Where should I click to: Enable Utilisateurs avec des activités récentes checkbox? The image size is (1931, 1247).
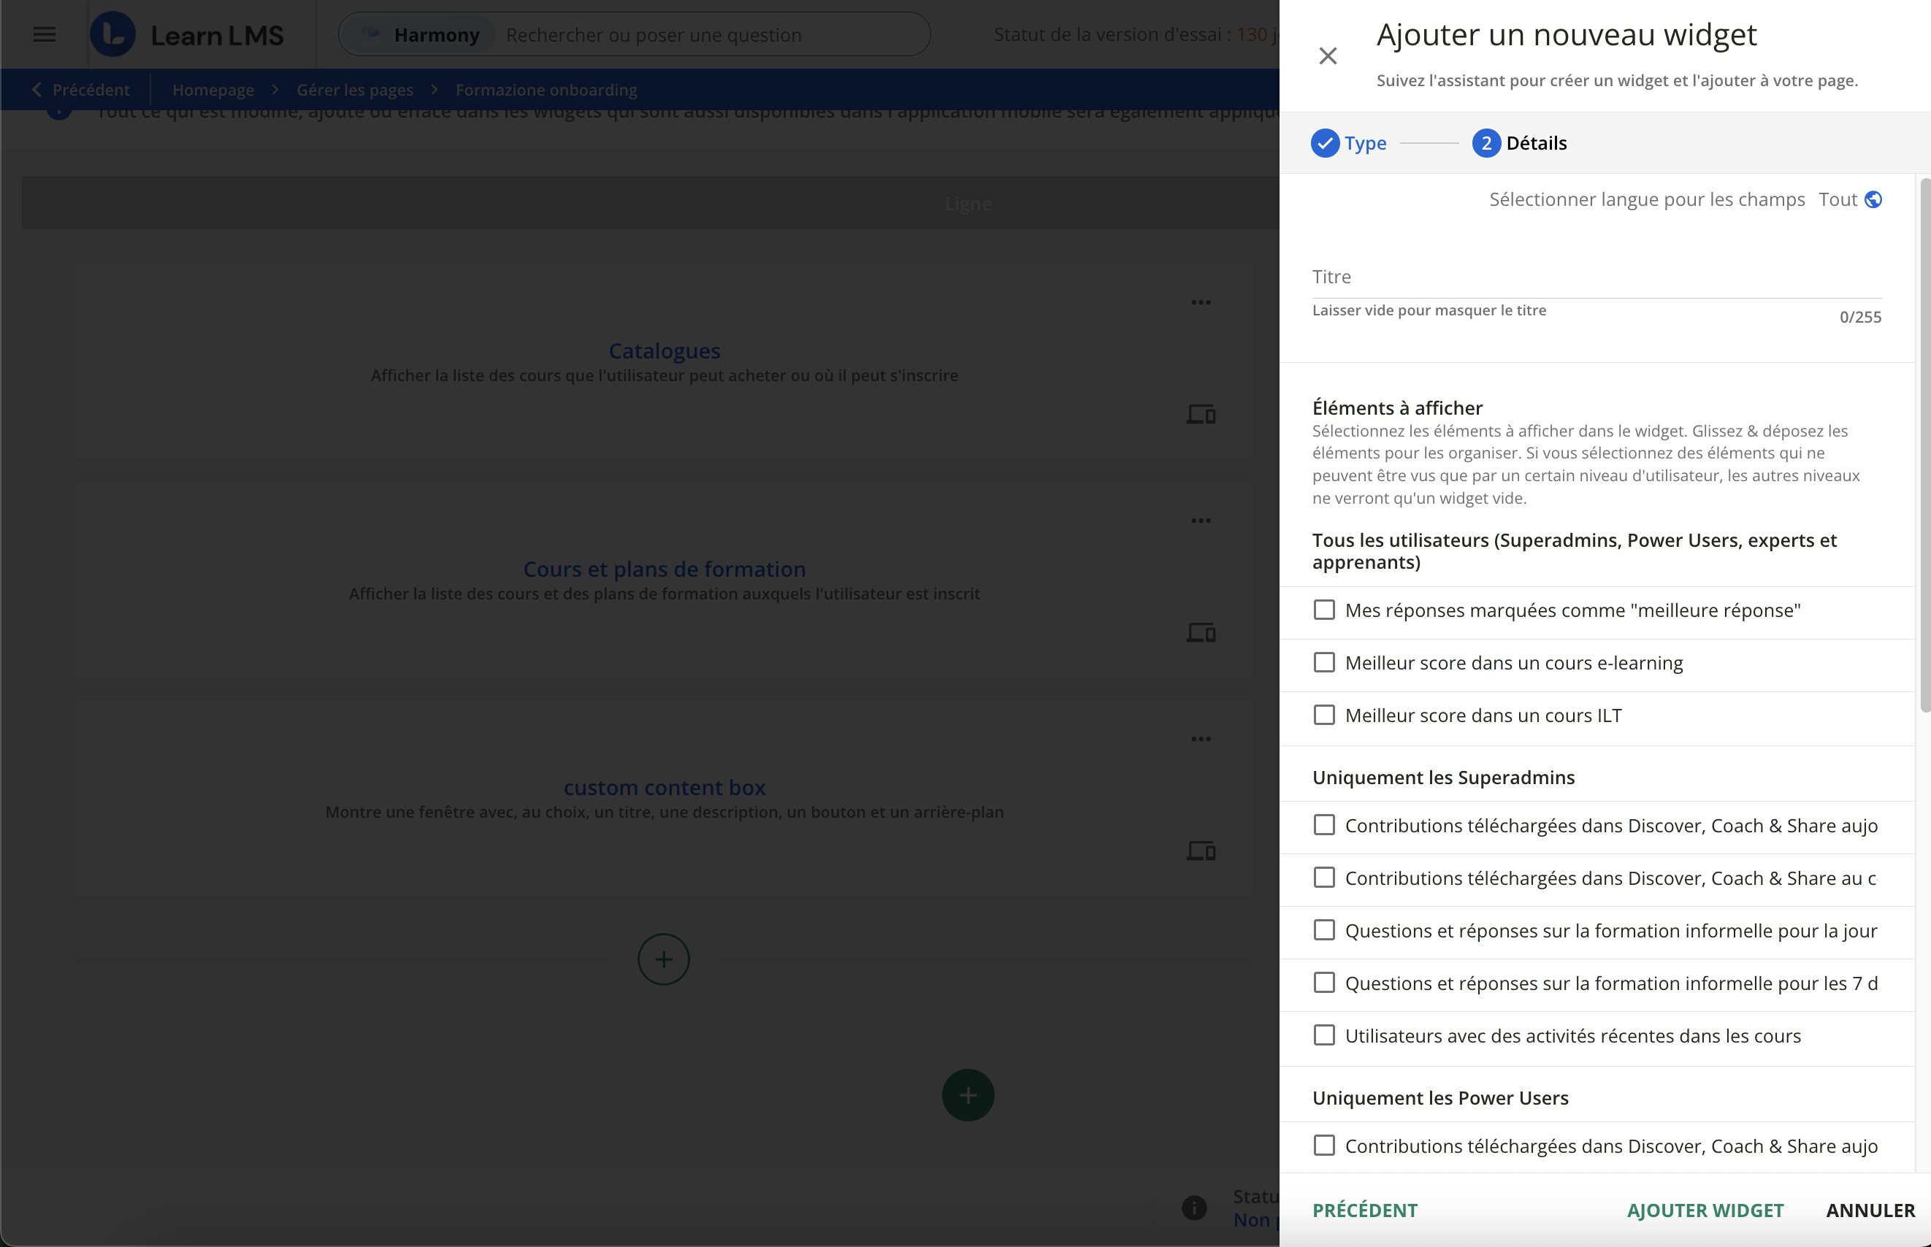(x=1324, y=1035)
